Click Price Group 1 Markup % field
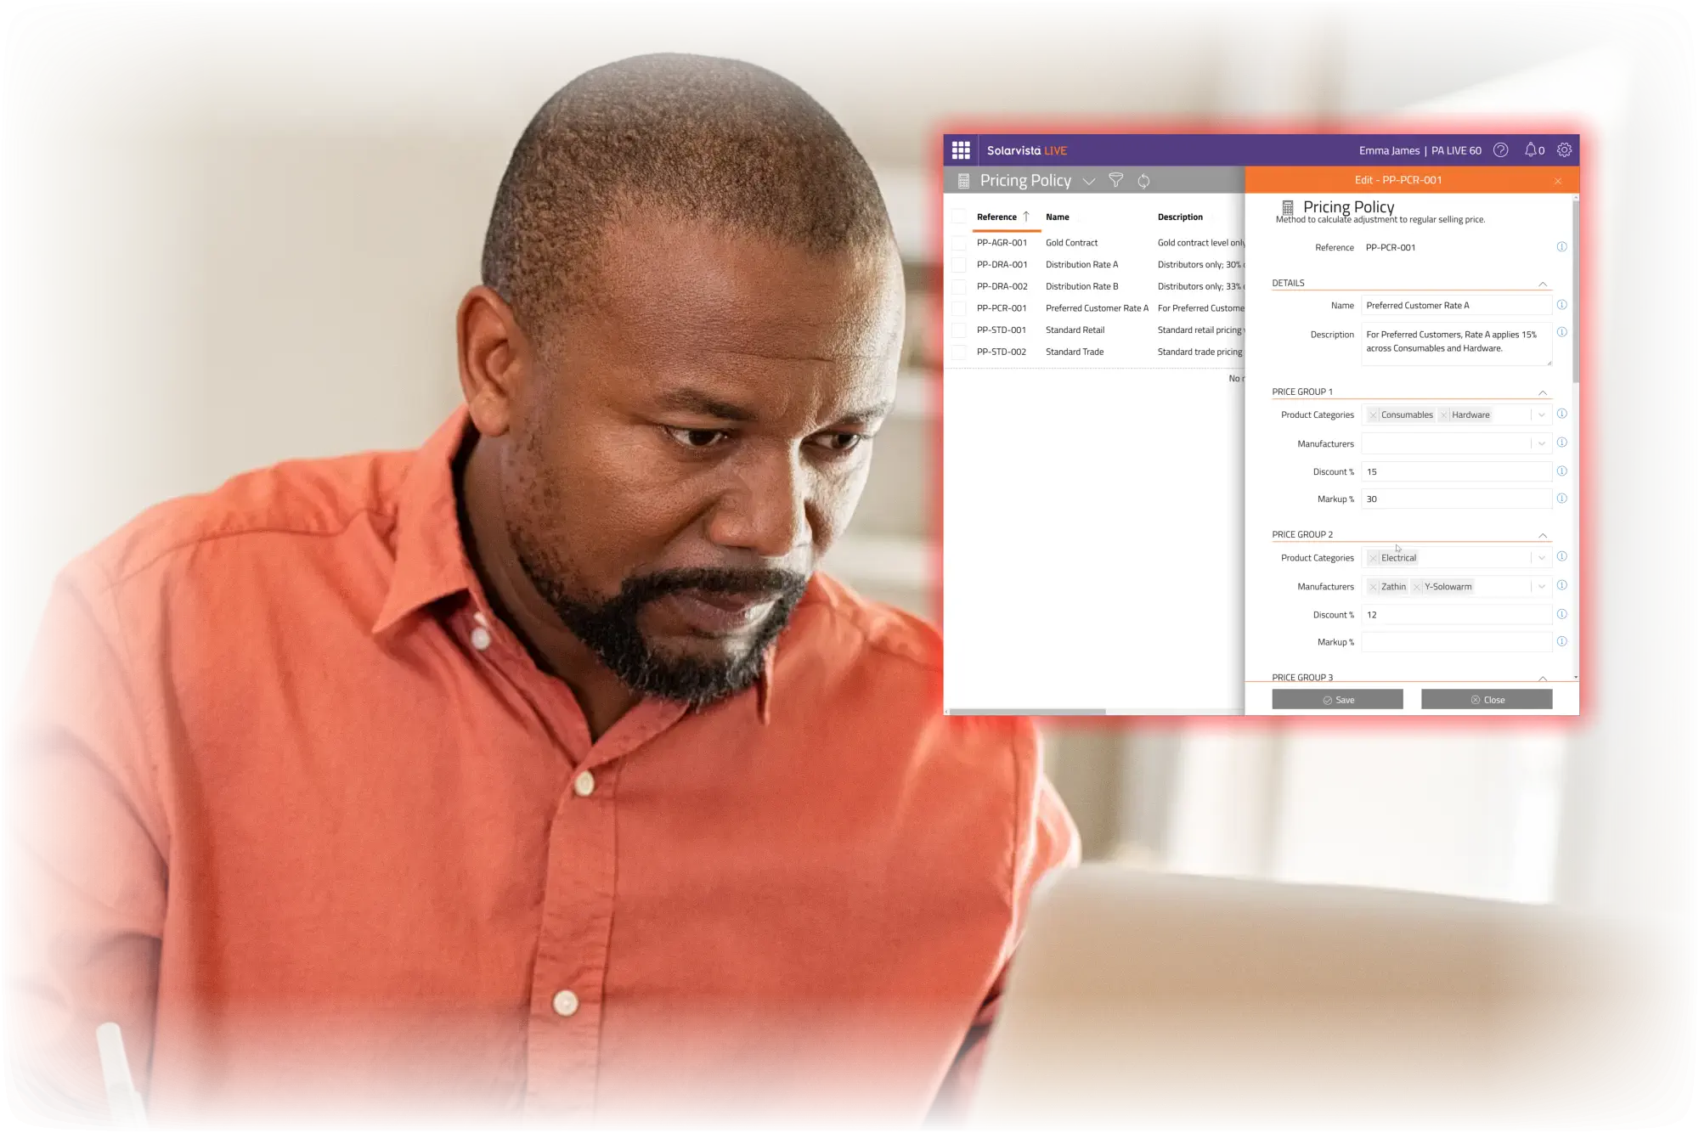The image size is (1699, 1133). (x=1456, y=499)
